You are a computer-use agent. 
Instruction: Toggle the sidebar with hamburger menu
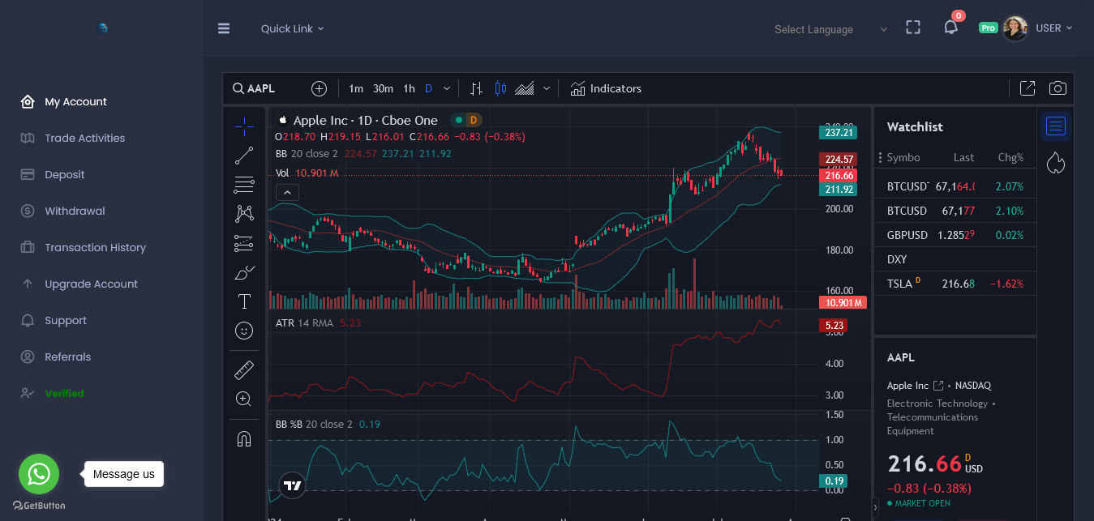click(x=224, y=28)
